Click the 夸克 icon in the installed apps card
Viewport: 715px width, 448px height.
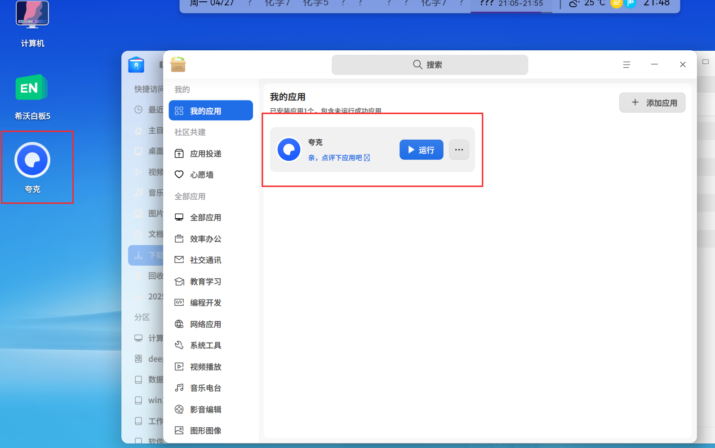click(289, 149)
